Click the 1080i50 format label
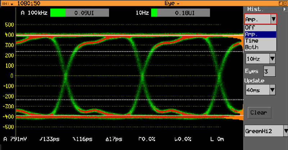 [29, 3]
